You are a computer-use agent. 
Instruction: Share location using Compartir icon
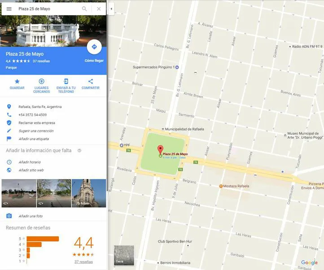tap(91, 84)
